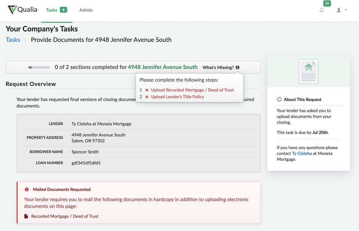Click the red X beside Lender's Title Policy
This screenshot has width=359, height=231.
(x=147, y=97)
